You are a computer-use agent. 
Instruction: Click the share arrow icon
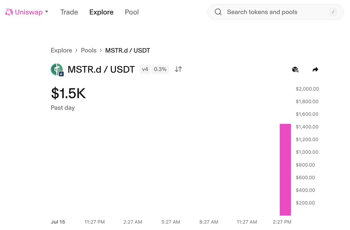click(x=315, y=70)
